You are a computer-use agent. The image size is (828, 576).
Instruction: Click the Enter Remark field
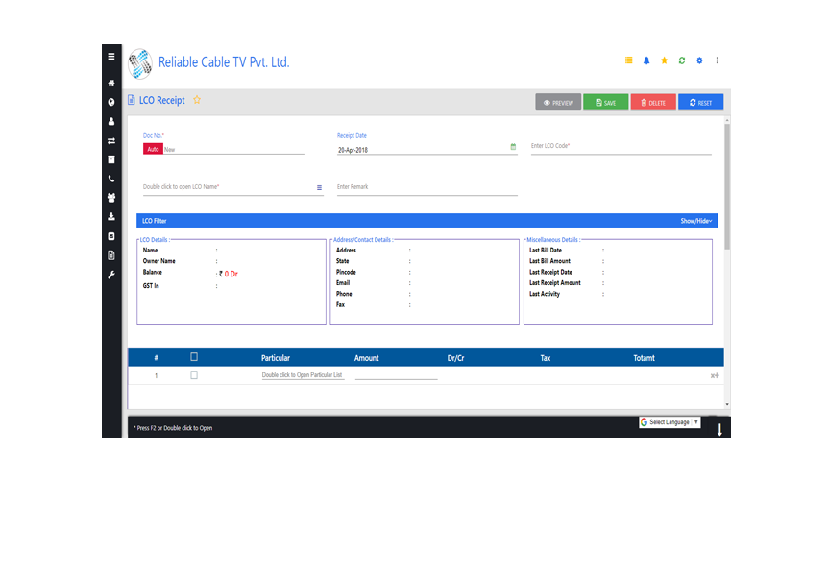click(x=427, y=187)
